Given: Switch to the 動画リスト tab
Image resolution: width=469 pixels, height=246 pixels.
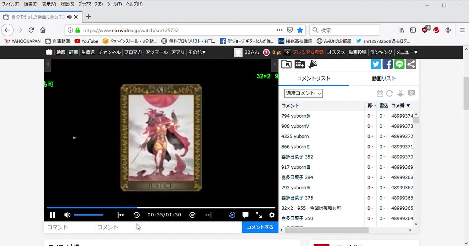Looking at the screenshot, I should click(384, 78).
